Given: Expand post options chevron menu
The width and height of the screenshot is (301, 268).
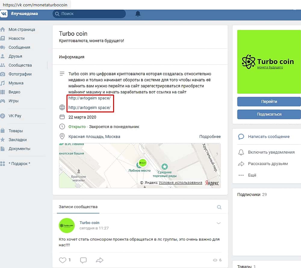Looking at the screenshot, I should 219,223.
